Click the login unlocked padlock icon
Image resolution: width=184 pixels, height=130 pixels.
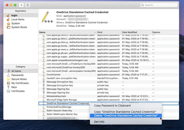pos(8,15)
